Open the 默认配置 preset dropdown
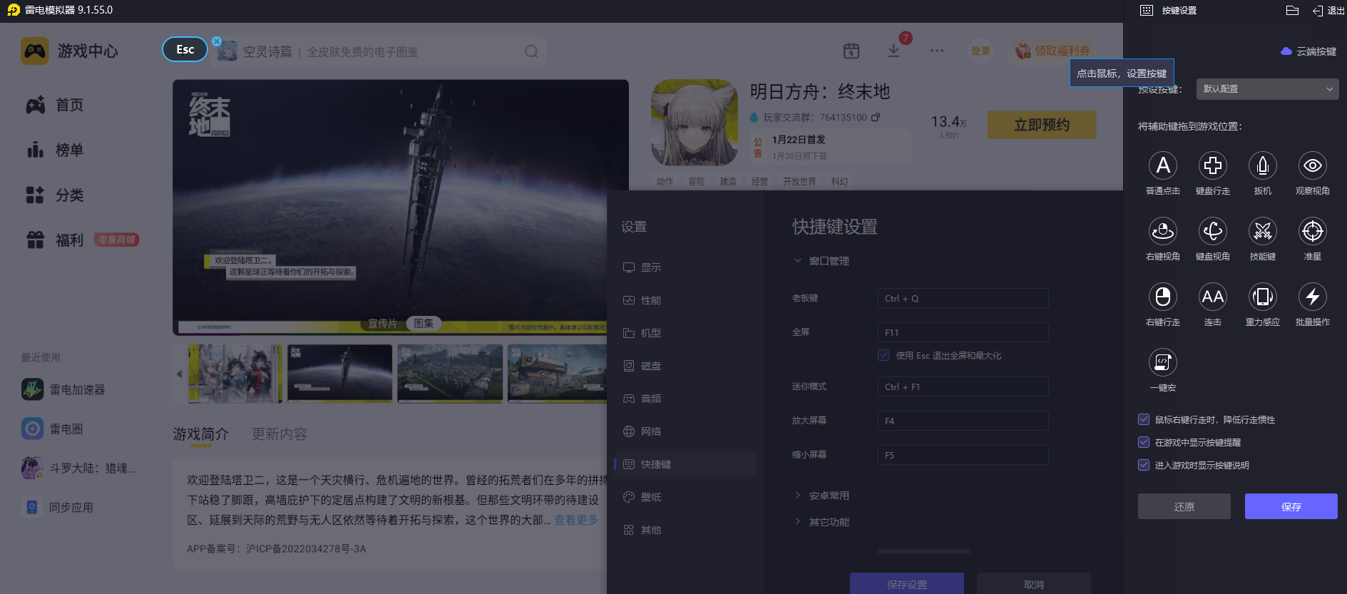The height and width of the screenshot is (594, 1347). point(1266,89)
